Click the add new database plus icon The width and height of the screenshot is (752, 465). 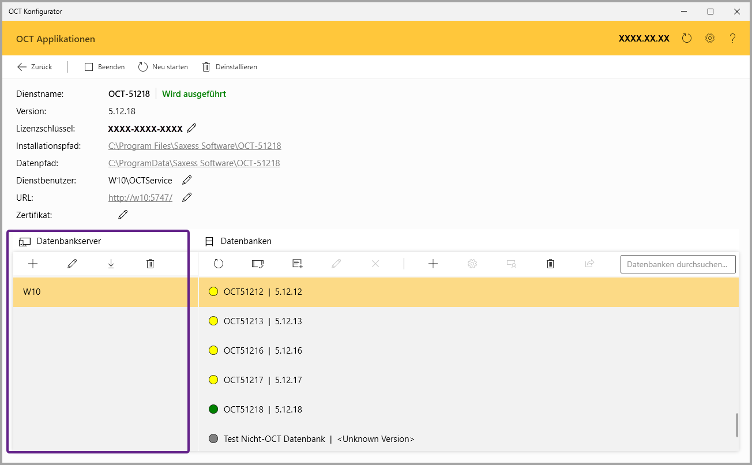[433, 264]
